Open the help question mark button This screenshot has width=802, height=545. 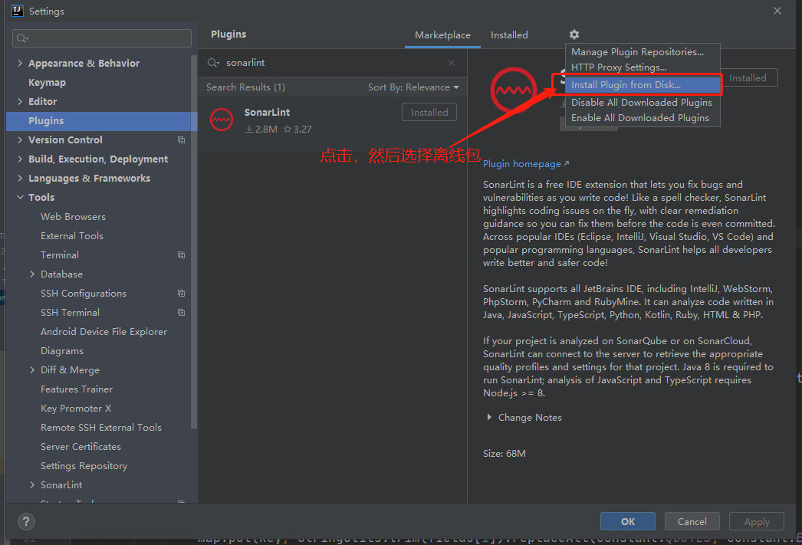pyautogui.click(x=26, y=521)
